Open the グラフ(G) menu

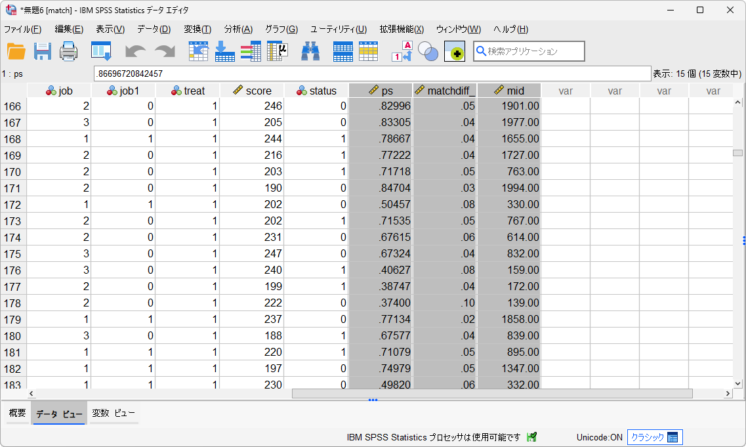[281, 30]
